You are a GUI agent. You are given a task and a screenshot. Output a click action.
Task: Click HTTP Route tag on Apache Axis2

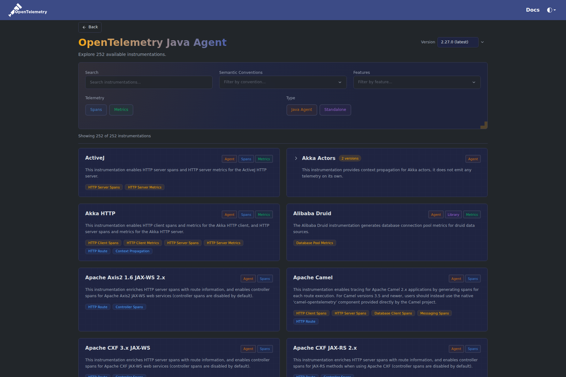[98, 307]
